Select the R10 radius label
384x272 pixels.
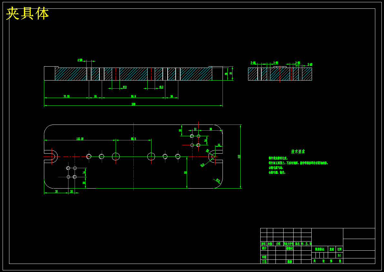pos(202,165)
